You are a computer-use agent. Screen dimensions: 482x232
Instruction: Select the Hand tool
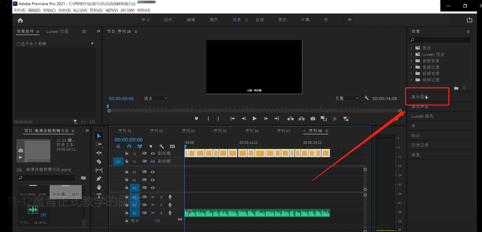[99, 187]
